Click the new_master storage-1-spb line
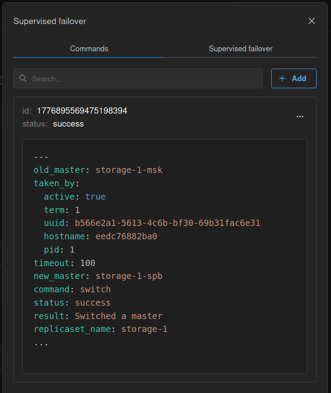 pyautogui.click(x=98, y=276)
